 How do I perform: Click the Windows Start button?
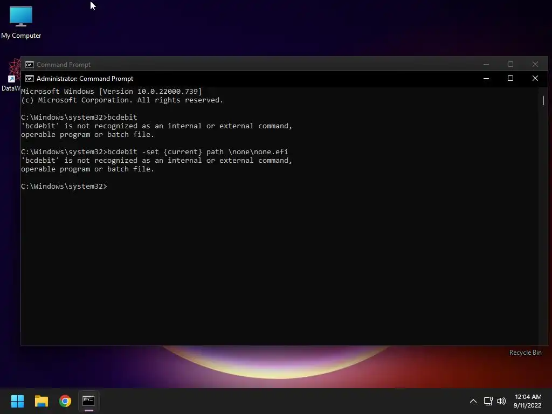click(17, 401)
